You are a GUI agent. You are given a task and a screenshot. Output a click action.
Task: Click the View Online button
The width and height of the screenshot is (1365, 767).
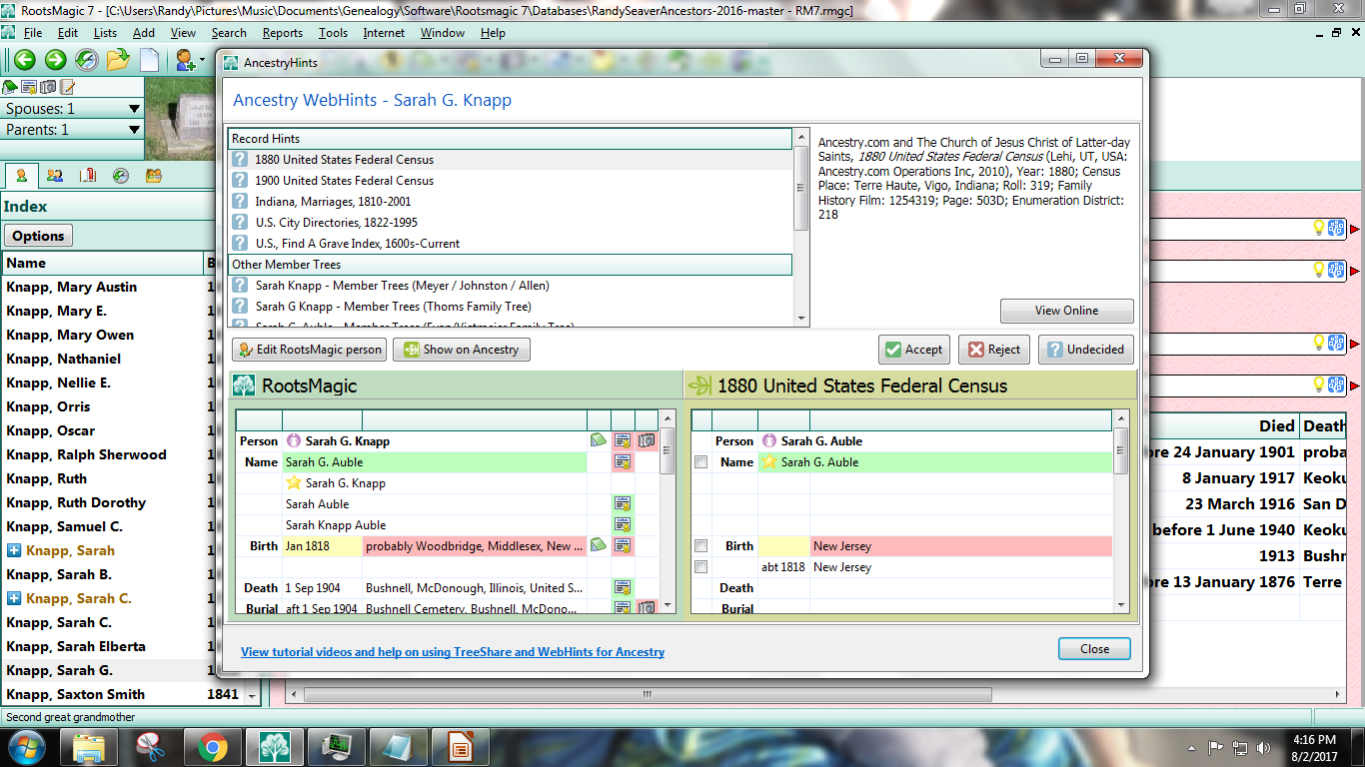[x=1066, y=311]
